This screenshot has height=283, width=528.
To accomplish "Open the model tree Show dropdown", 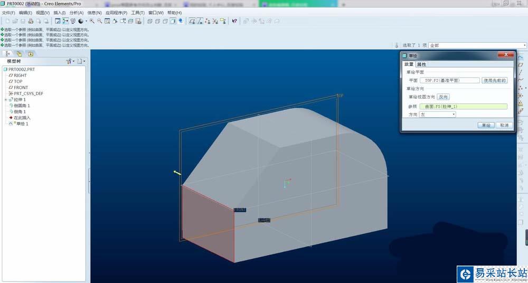I will click(x=70, y=61).
